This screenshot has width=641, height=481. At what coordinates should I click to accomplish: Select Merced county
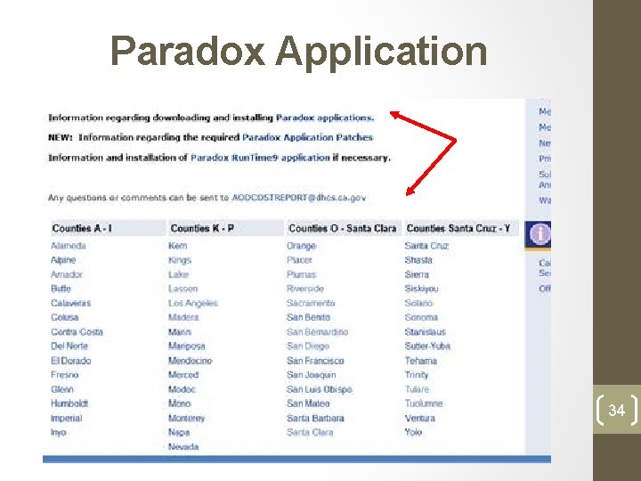click(183, 375)
